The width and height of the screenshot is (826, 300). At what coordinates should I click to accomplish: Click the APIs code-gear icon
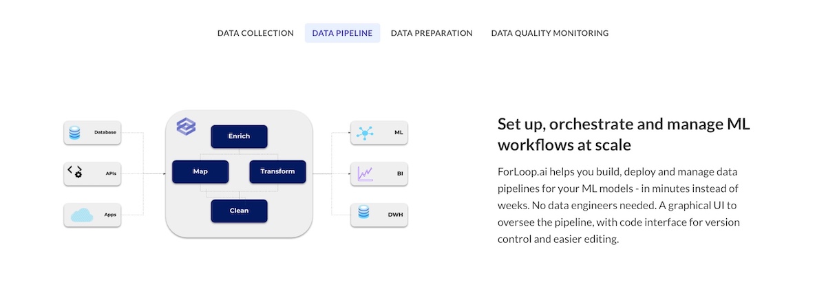tap(74, 172)
